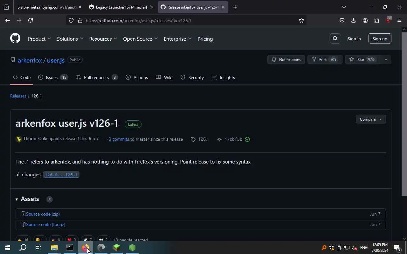Viewport: 407px width, 254px height.
Task: Open Windows Start menu
Action: 8,248
